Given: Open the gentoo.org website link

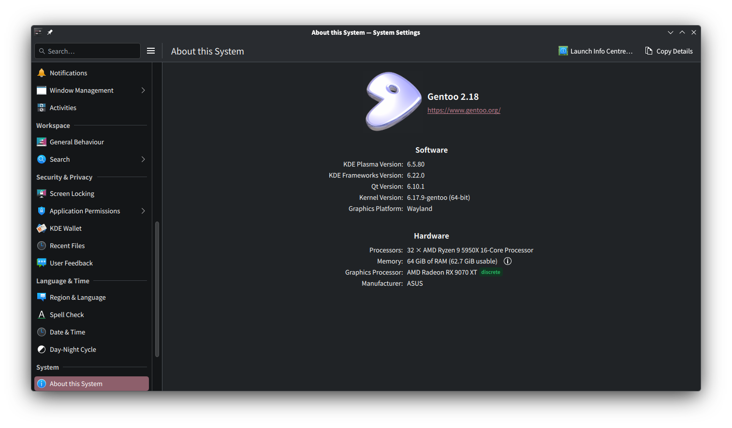Looking at the screenshot, I should coord(464,110).
